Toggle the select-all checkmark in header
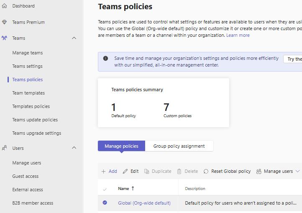This screenshot has width=302, height=213. coord(105,189)
